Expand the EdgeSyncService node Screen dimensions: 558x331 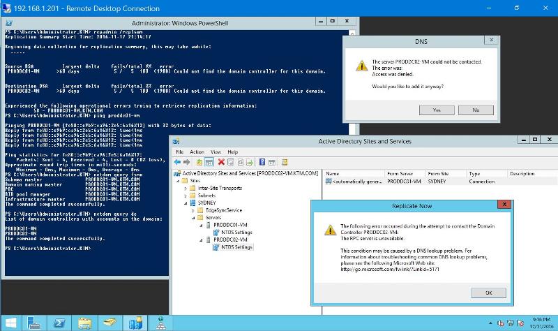[193, 210]
